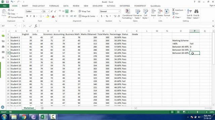Viewport: 215px width, 120px height.
Task: Toggle Merge & Center
Action: tap(87, 16)
